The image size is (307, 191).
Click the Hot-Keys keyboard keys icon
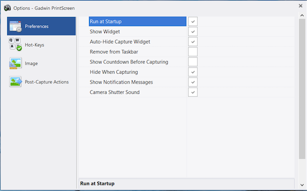[x=15, y=45]
